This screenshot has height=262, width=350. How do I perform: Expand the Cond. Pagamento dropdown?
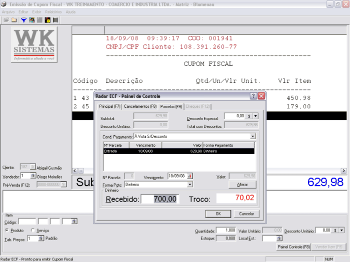tap(252, 136)
